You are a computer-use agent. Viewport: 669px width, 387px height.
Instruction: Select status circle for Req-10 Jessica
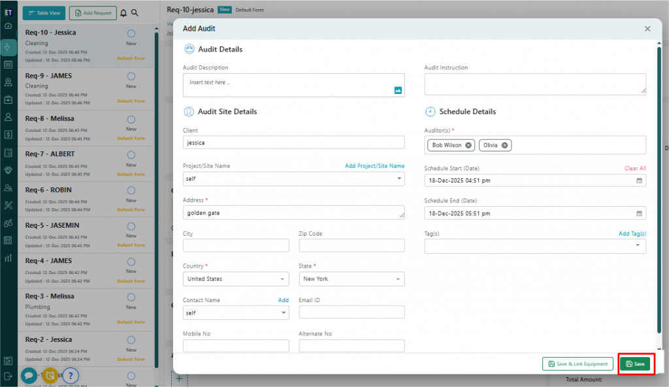(131, 33)
